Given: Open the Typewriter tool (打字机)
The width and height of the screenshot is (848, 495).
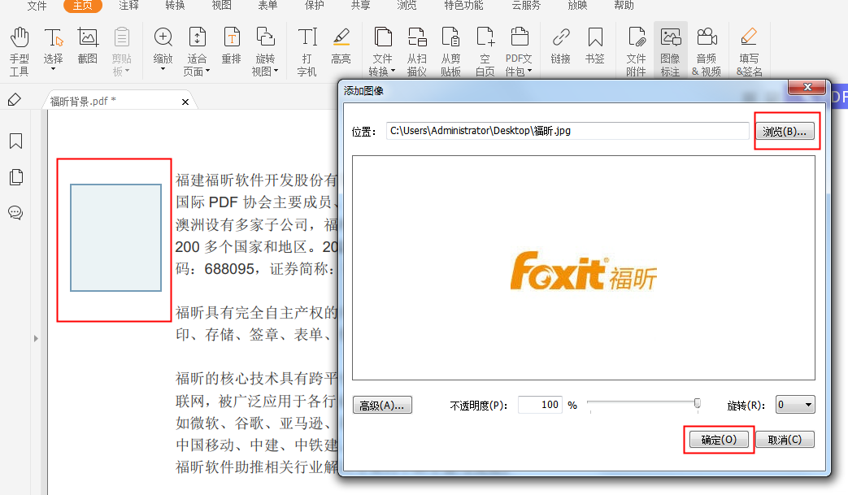Looking at the screenshot, I should coord(307,47).
